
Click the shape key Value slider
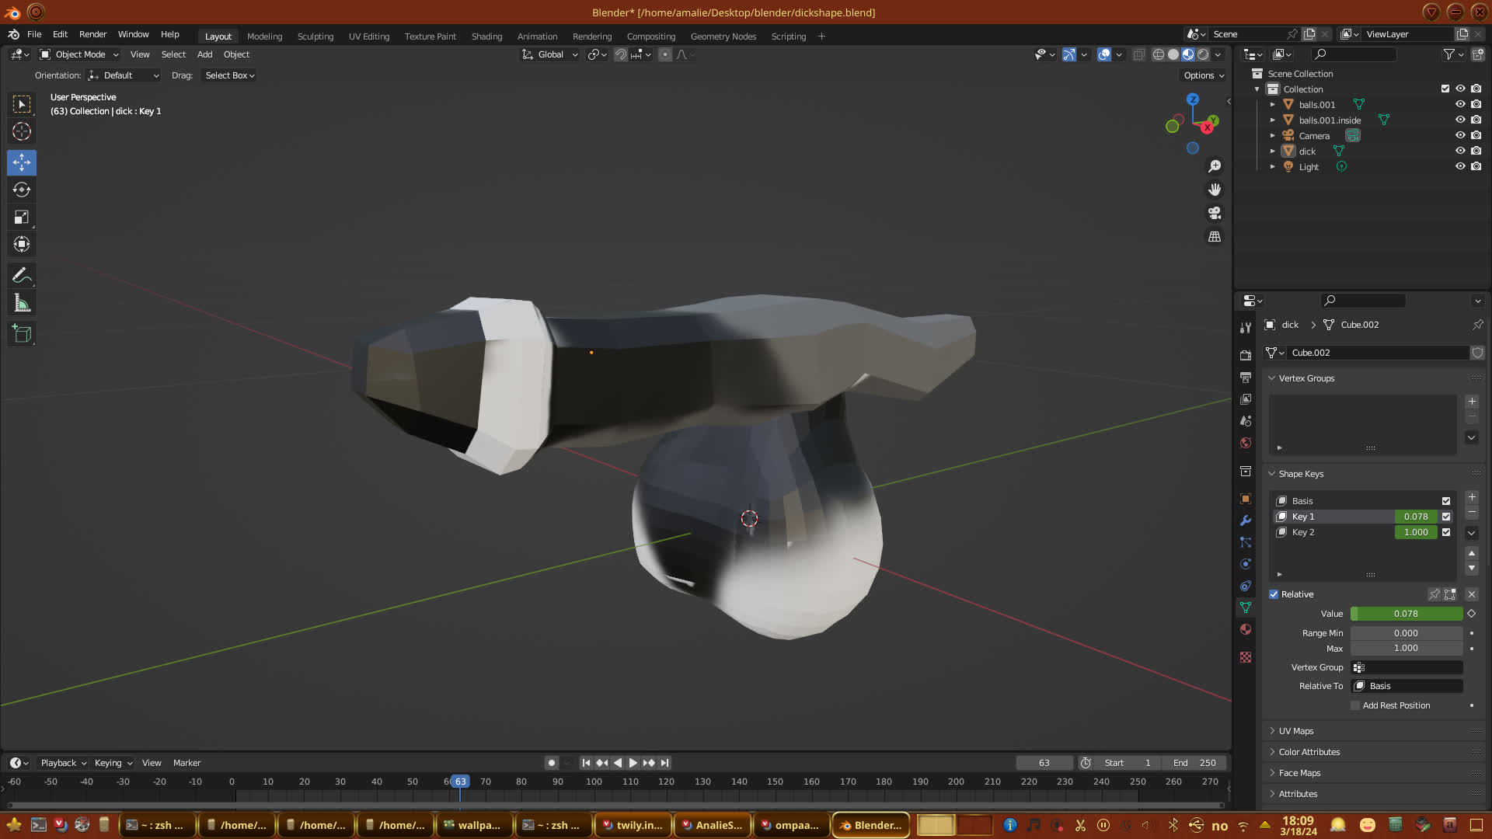[1406, 614]
